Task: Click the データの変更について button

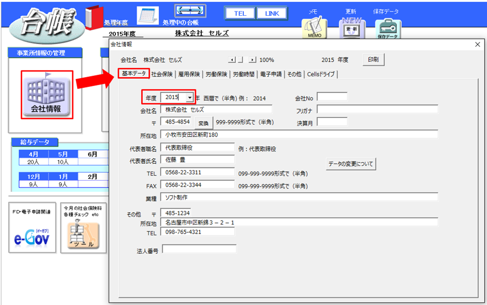Action: (x=351, y=164)
